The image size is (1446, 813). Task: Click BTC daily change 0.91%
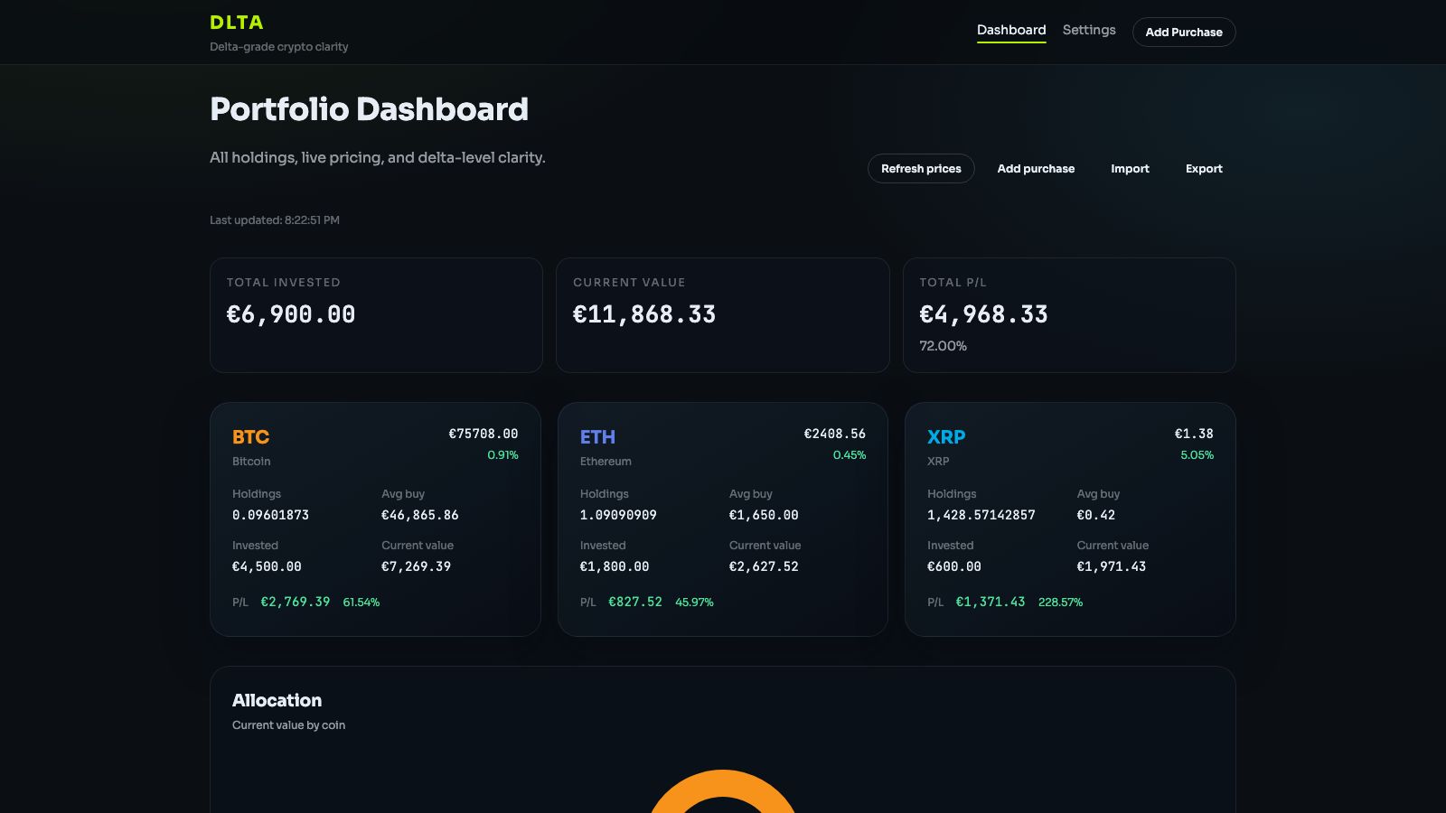point(502,455)
